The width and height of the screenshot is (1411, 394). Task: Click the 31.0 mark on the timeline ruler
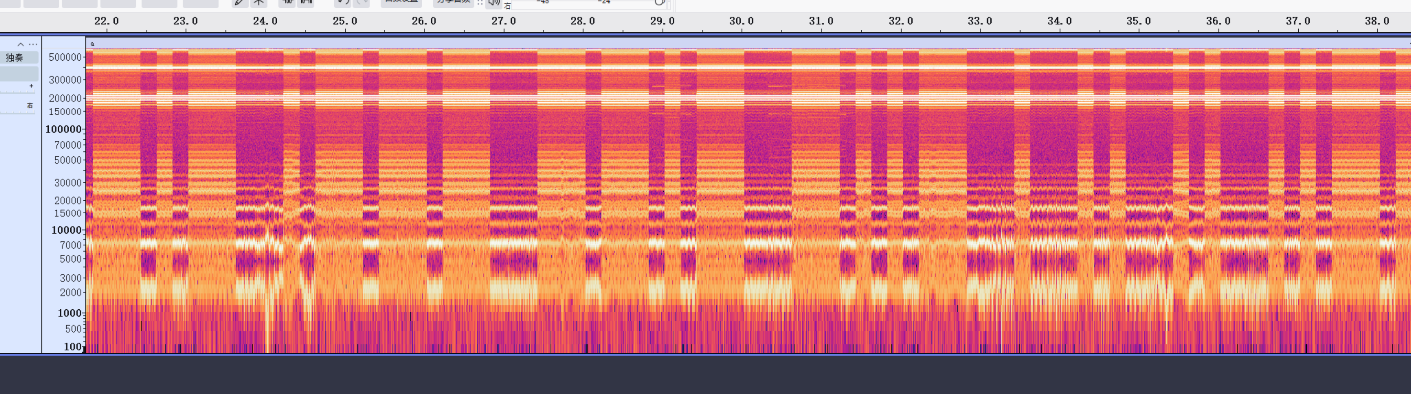821,21
